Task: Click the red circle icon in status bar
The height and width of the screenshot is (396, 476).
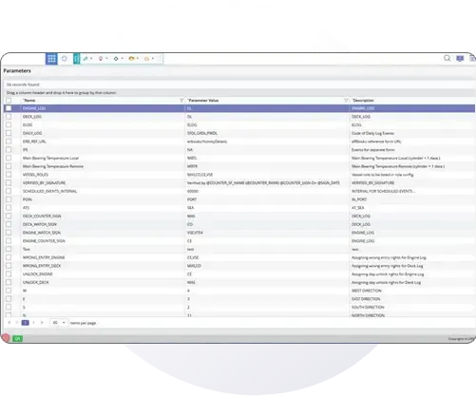Action: tap(6, 338)
